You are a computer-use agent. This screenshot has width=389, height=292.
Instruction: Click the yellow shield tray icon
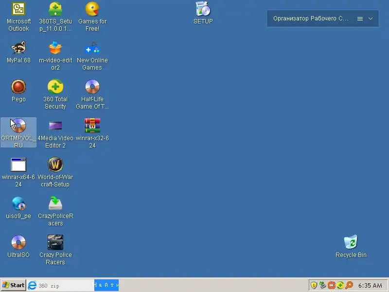[314, 285]
